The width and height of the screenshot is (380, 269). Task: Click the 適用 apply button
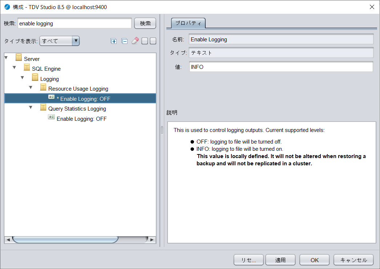(x=280, y=260)
